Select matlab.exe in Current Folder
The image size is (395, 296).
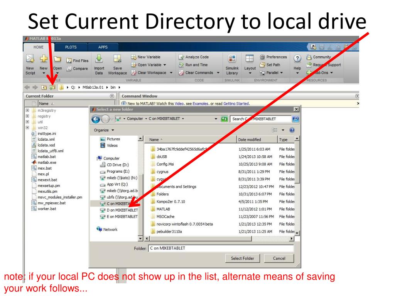(x=44, y=162)
